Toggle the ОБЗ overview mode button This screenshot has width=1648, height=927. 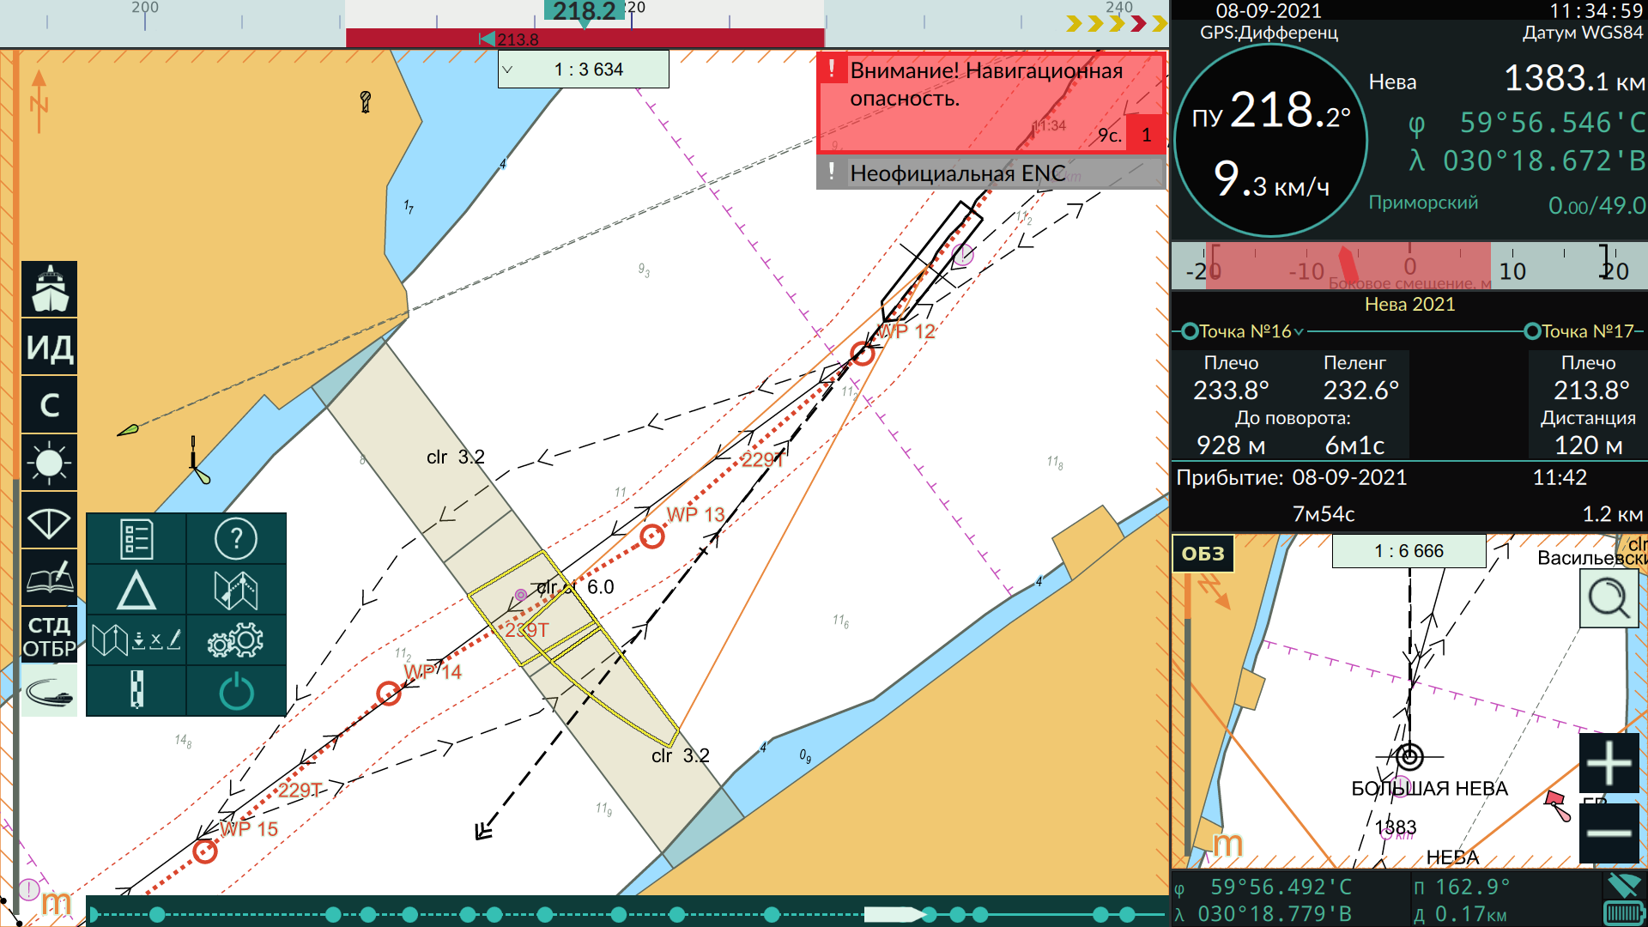tap(1203, 554)
